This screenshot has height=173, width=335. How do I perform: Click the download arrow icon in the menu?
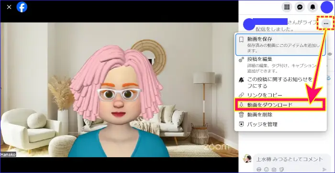241,105
